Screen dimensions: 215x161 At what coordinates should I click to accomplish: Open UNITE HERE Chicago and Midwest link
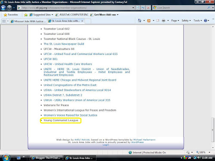pos(80,80)
